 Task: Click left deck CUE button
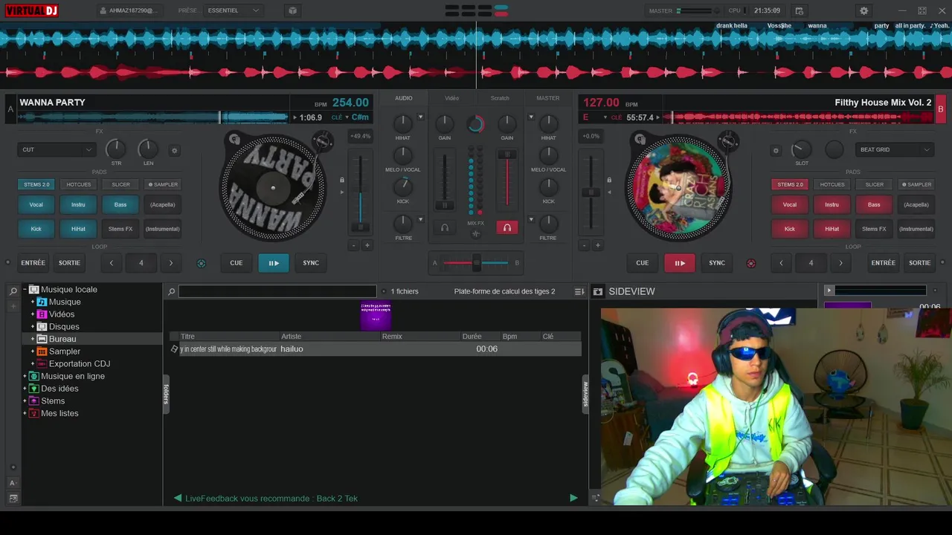click(236, 263)
